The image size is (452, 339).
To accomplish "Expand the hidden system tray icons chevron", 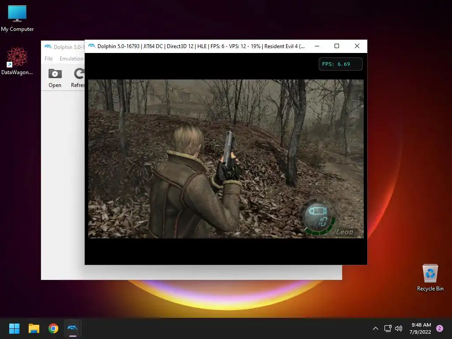I will coord(376,328).
